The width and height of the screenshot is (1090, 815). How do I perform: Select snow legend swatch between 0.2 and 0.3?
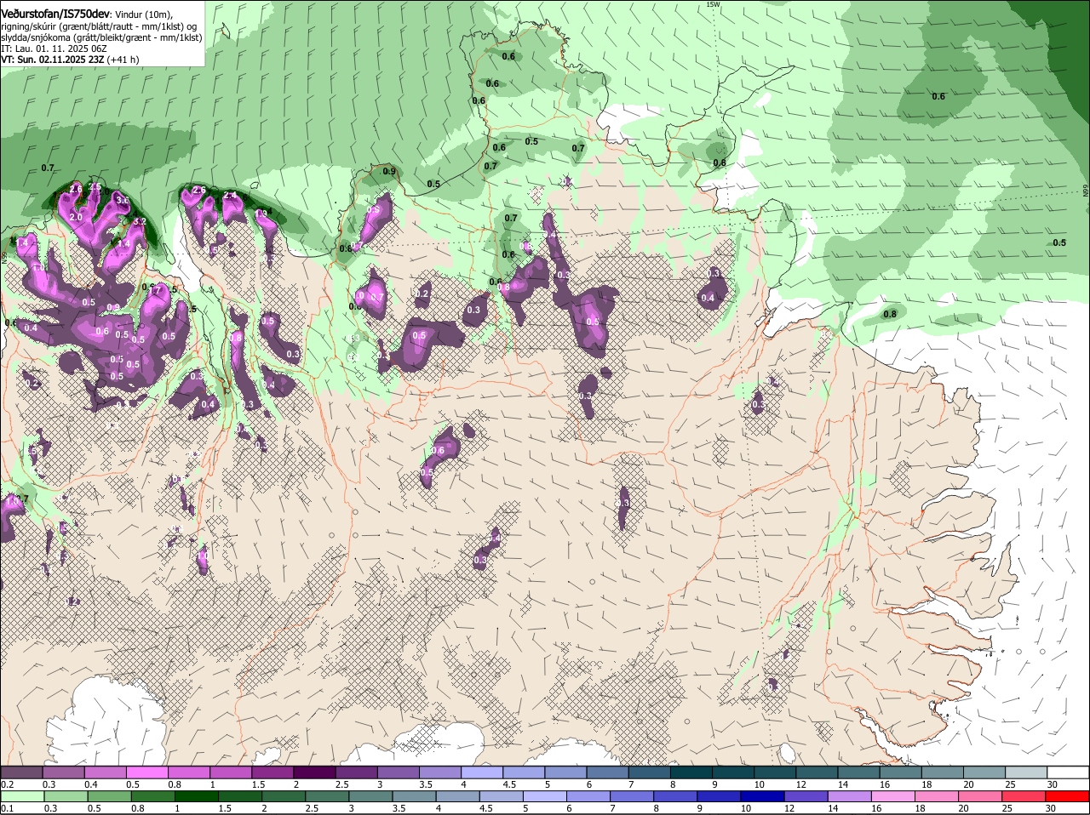(x=20, y=772)
